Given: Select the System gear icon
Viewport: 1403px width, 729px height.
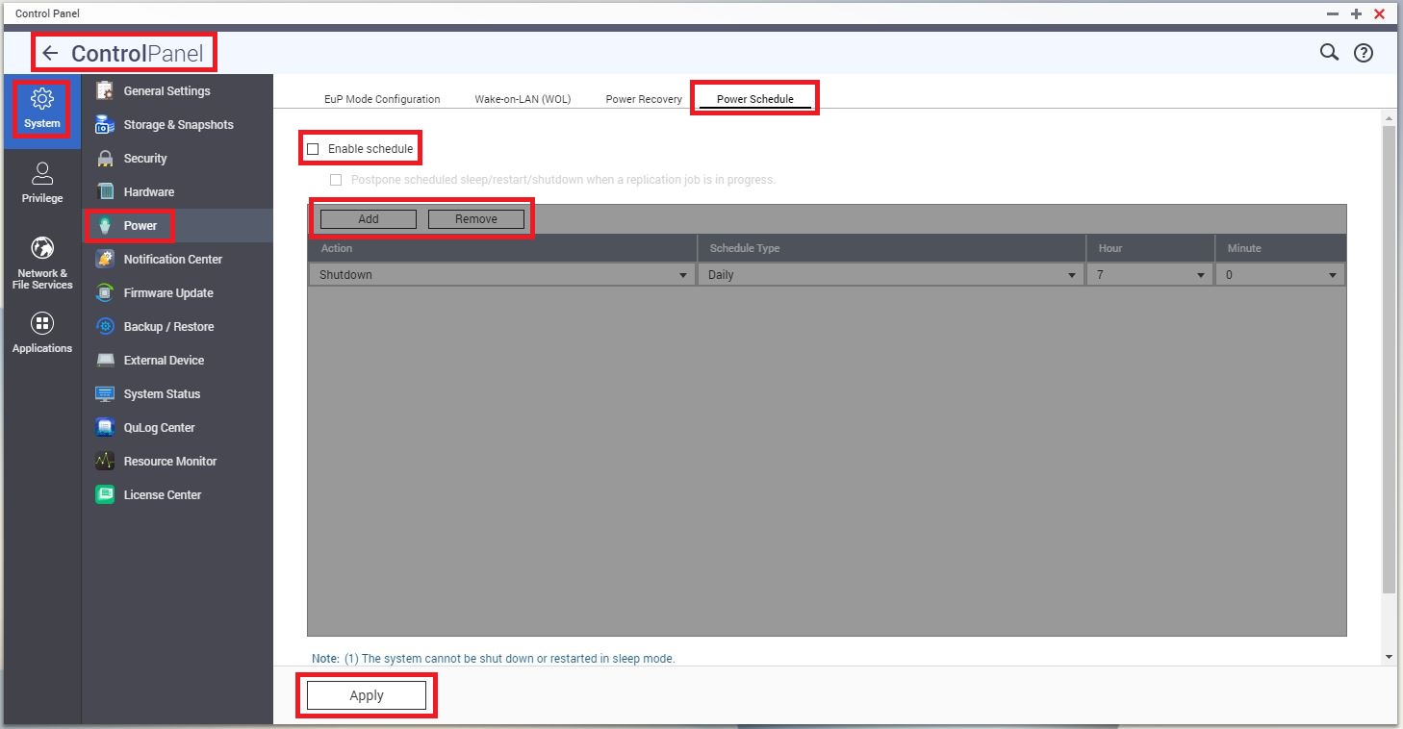Looking at the screenshot, I should click(x=41, y=99).
